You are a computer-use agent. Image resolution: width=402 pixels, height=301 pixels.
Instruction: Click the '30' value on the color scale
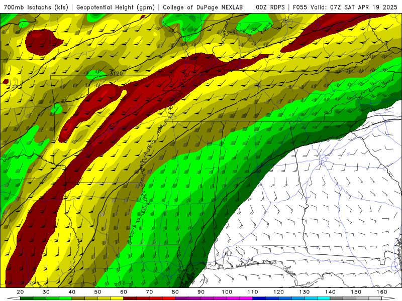coord(46,292)
